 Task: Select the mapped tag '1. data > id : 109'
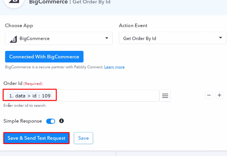point(30,95)
